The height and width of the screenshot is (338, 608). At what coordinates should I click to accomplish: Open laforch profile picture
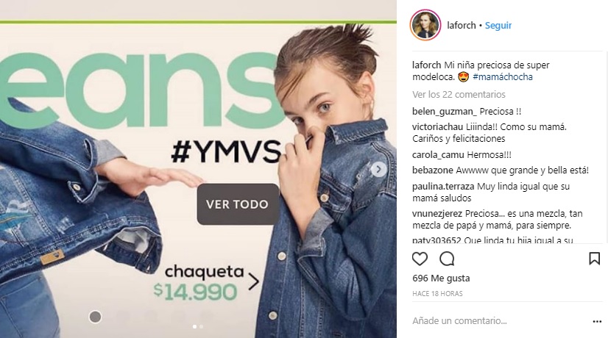425,25
